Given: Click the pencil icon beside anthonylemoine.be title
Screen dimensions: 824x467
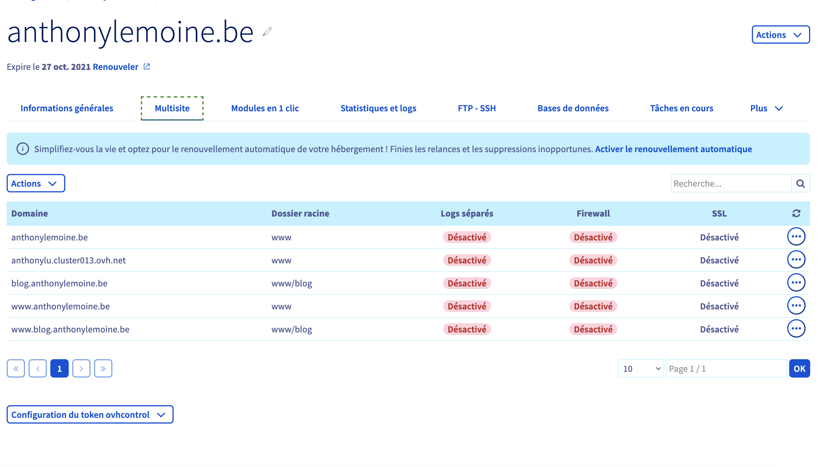Looking at the screenshot, I should click(x=267, y=31).
